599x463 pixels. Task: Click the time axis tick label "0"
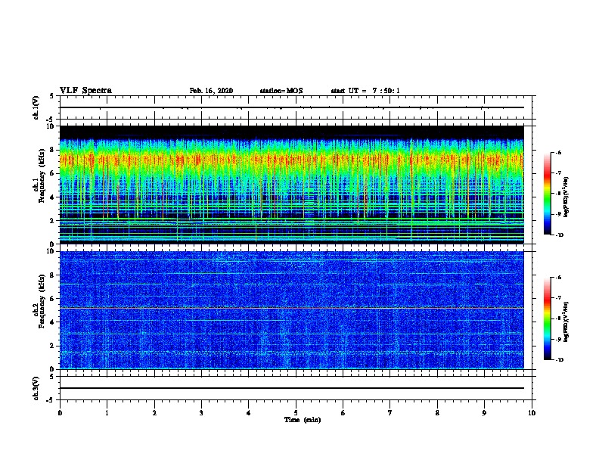coord(60,412)
